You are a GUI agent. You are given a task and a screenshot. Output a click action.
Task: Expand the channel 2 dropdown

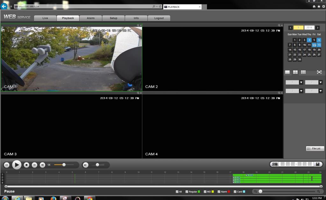(320, 82)
